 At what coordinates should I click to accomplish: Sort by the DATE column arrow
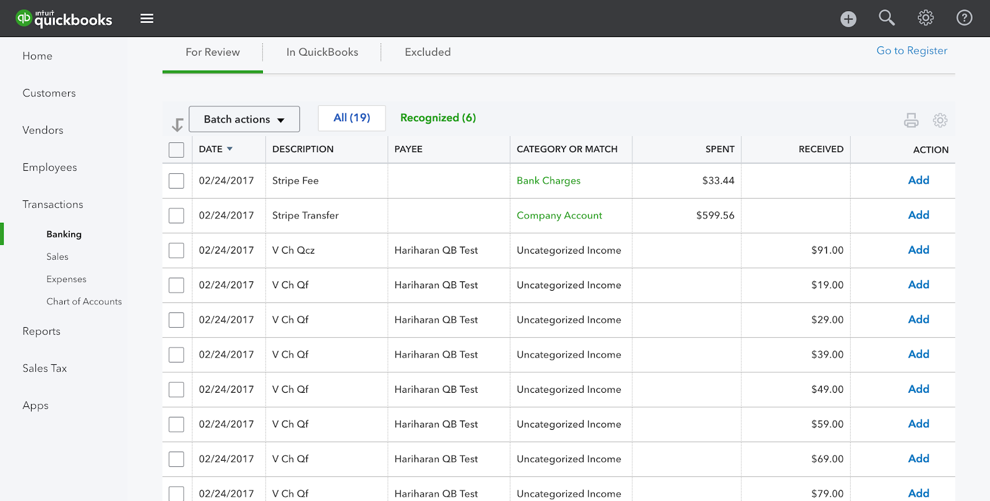(x=230, y=149)
